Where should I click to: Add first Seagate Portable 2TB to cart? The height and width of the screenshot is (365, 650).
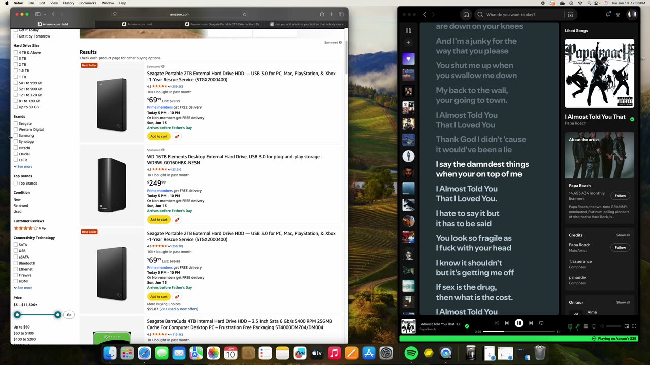tap(159, 136)
